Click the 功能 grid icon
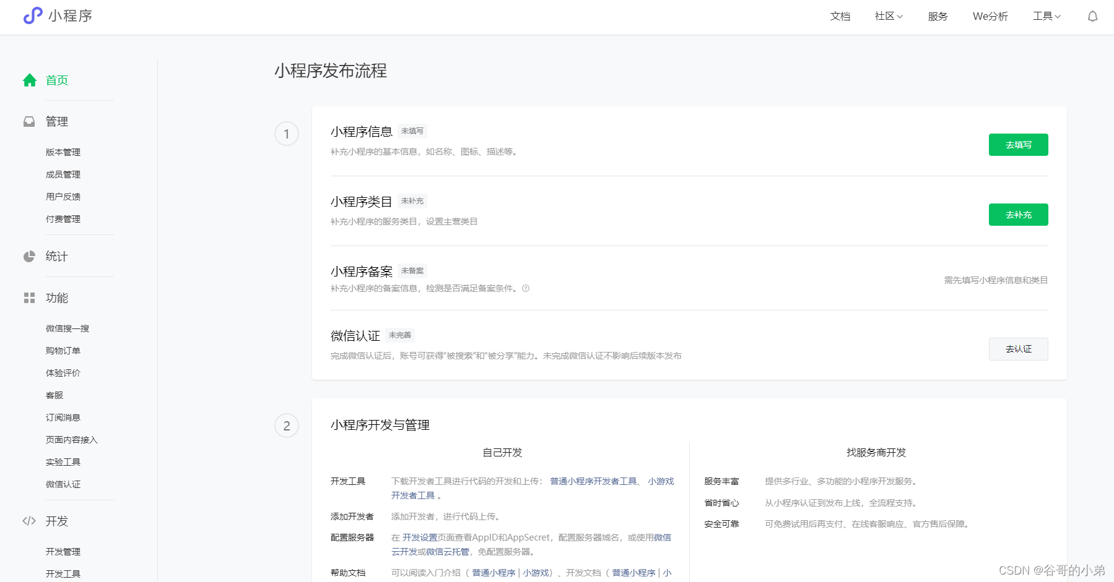Viewport: 1114px width, 582px height. [29, 298]
